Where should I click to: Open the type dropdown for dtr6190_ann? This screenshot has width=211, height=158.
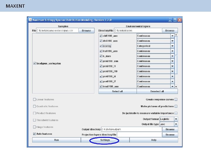[172, 41]
